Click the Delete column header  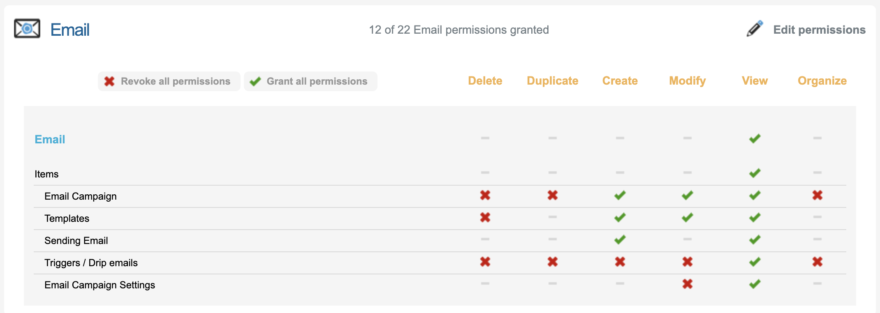click(485, 81)
